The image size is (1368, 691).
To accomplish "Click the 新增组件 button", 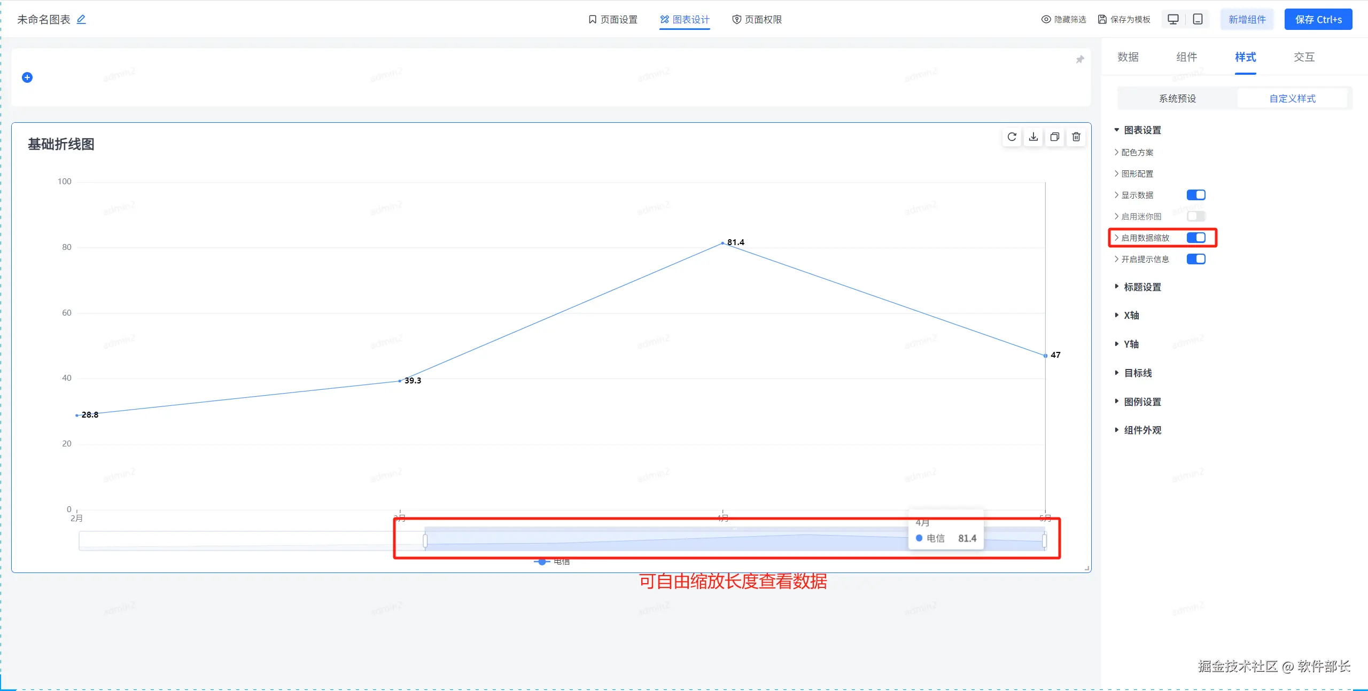I will 1247,20.
